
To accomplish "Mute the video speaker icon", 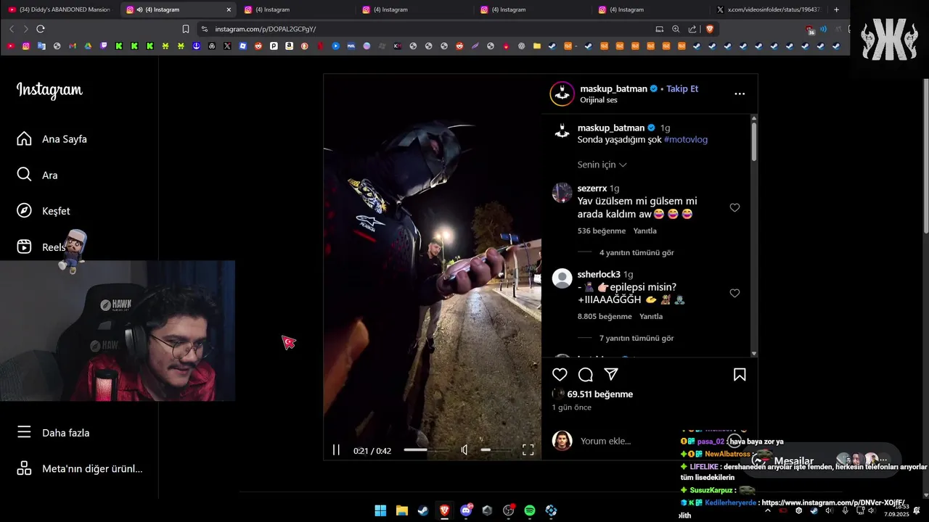I will point(464,450).
